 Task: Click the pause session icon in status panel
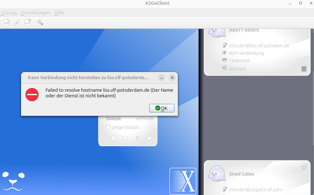coord(137,138)
